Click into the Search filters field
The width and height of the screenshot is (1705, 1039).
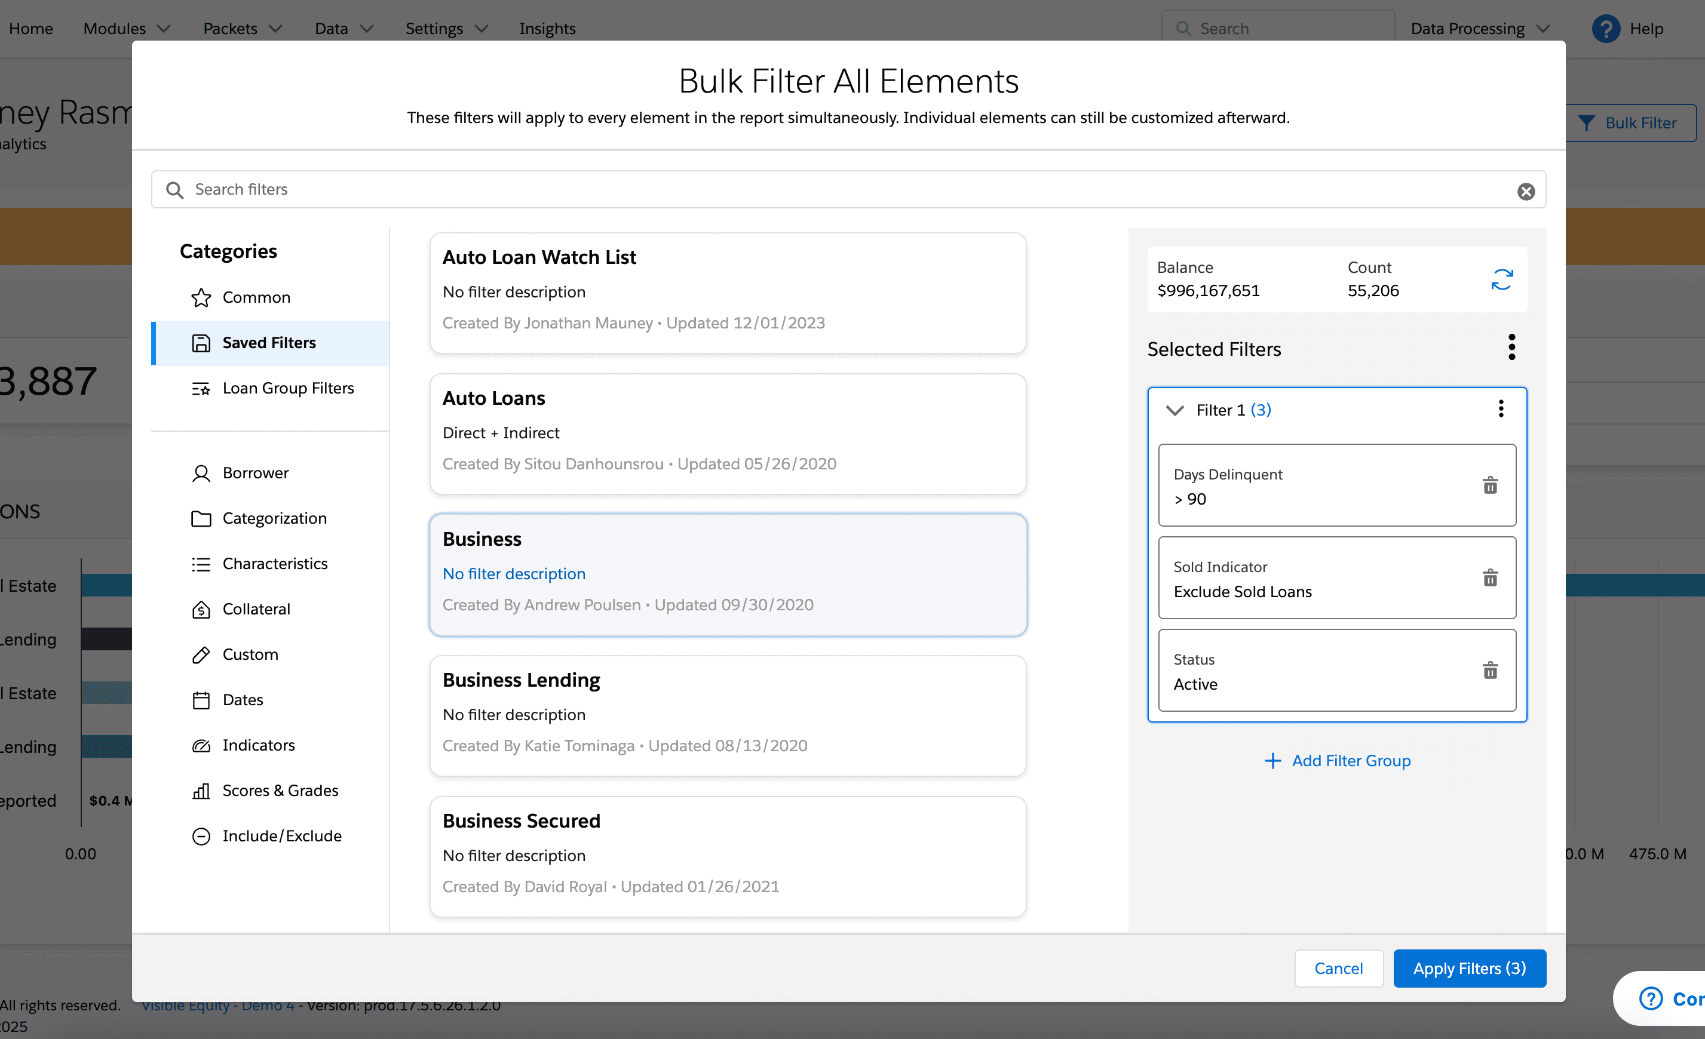[830, 189]
